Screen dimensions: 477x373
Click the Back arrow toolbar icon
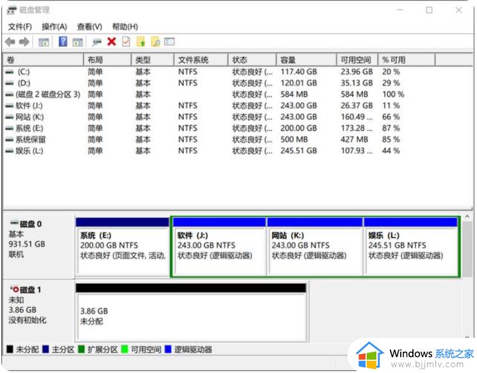[x=10, y=42]
